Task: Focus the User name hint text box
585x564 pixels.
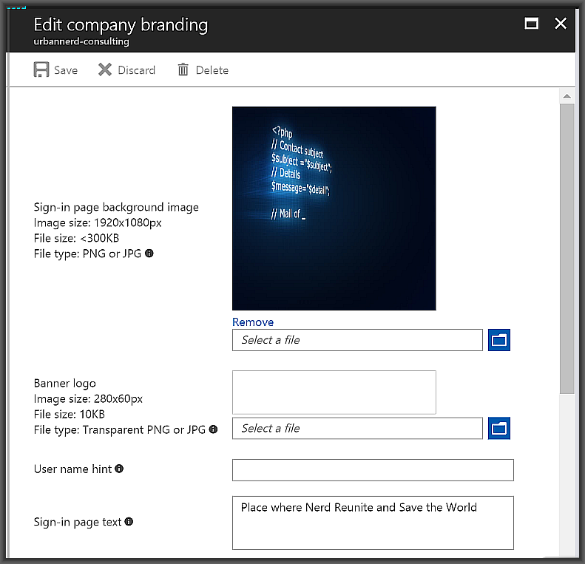Action: click(373, 470)
